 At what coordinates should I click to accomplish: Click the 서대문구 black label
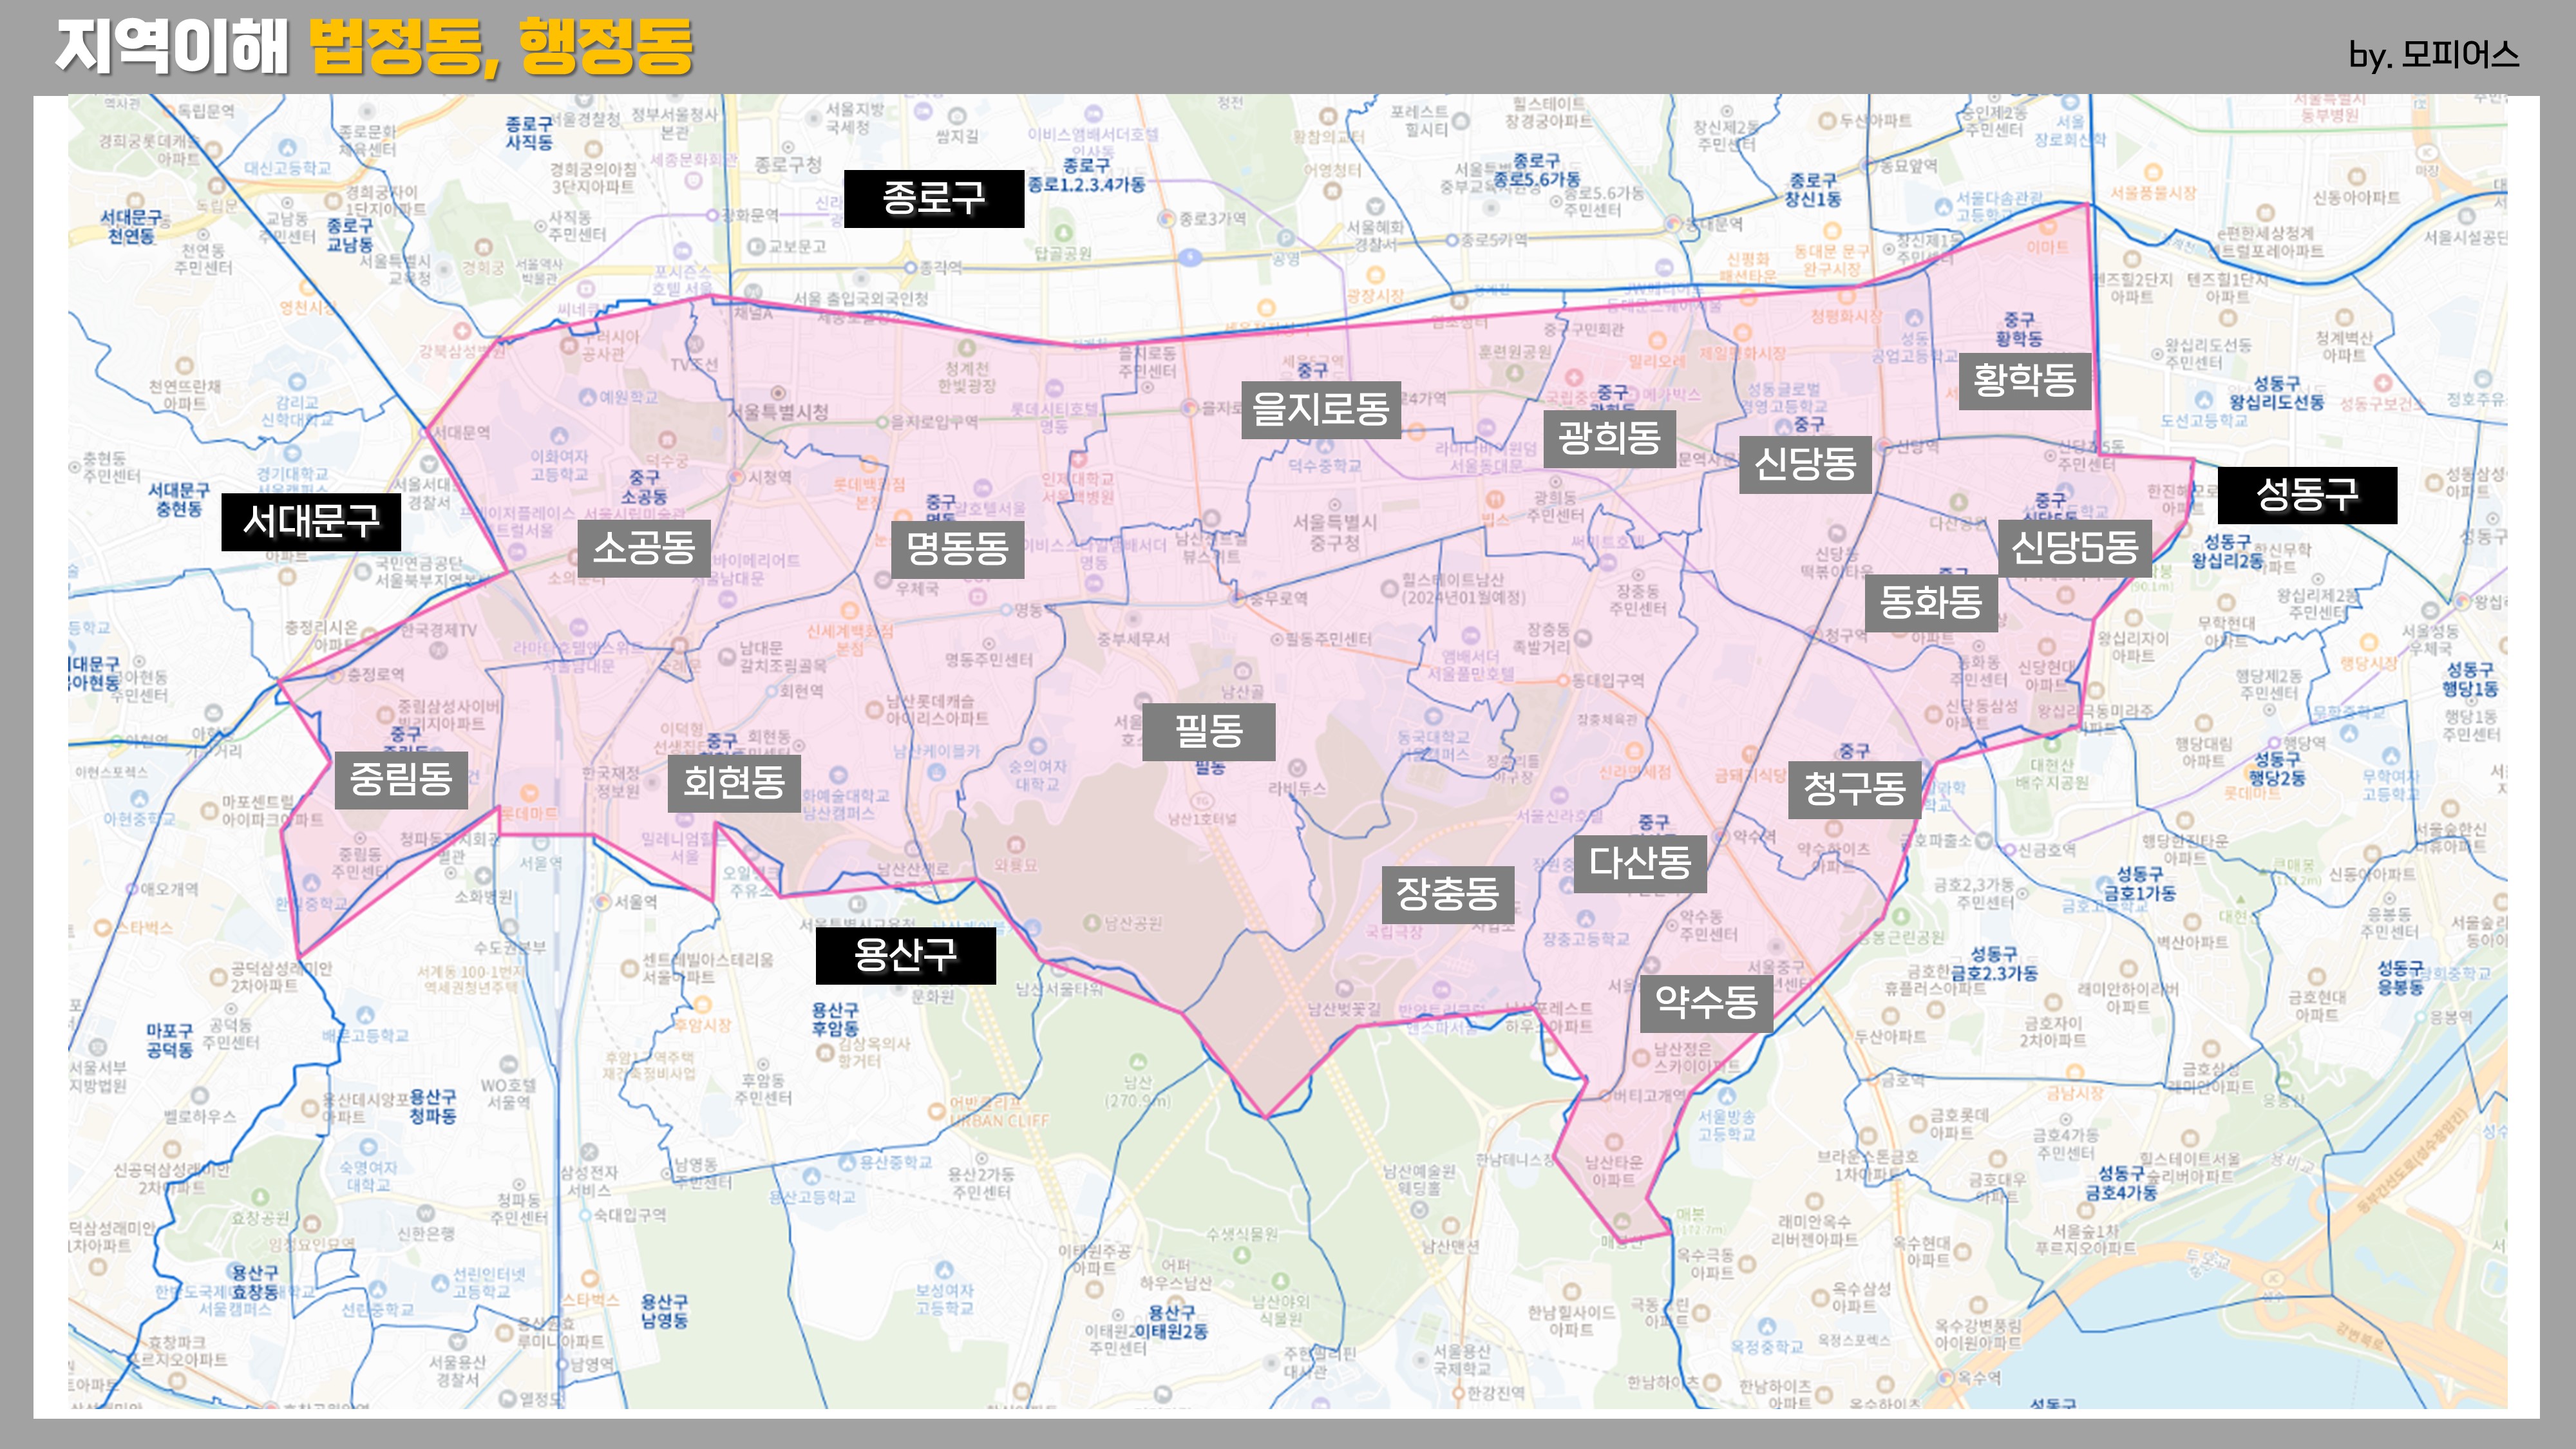[311, 521]
